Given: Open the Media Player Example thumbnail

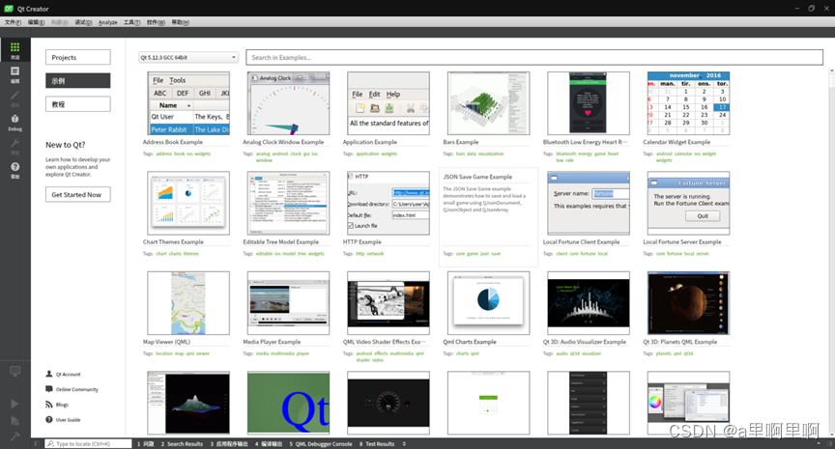Looking at the screenshot, I should coord(288,302).
